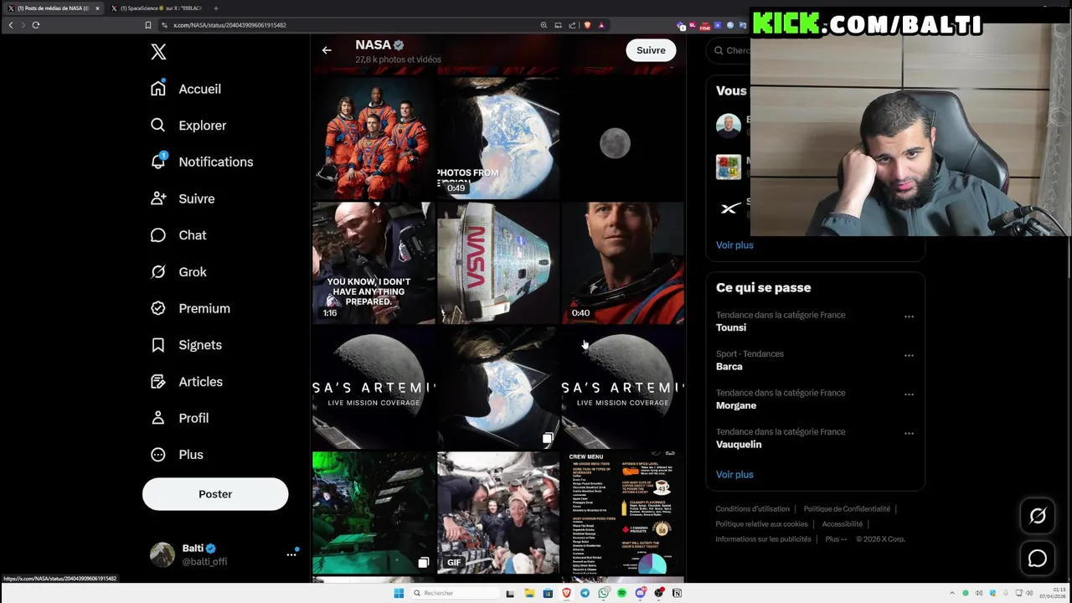Open the Explorer search page
This screenshot has height=603, width=1072.
click(x=188, y=126)
